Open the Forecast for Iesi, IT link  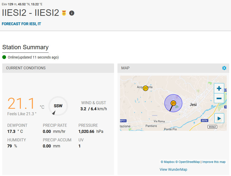click(x=21, y=24)
